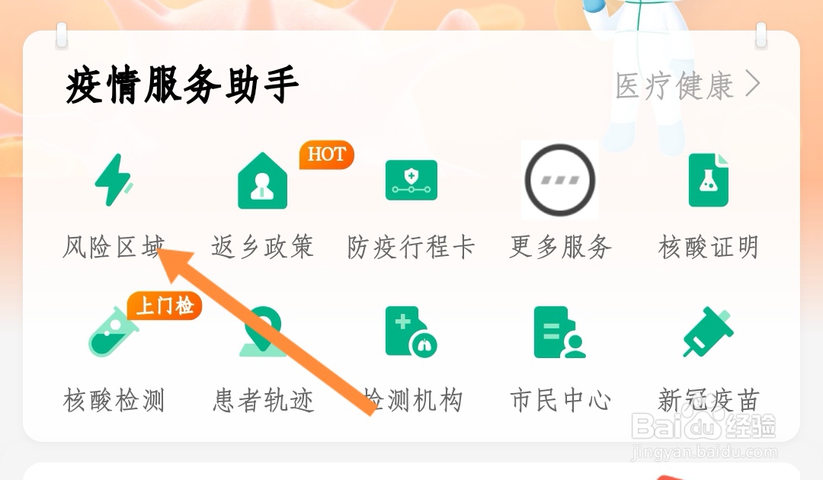Click the 疫情服务助手 heading

point(182,85)
